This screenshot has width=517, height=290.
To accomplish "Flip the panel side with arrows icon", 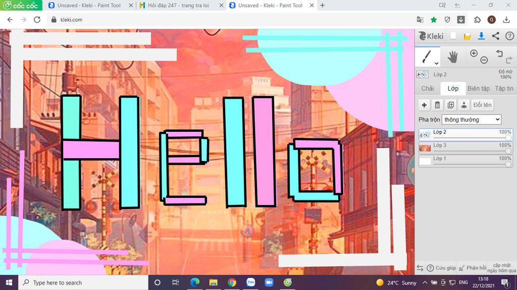I will (x=420, y=268).
